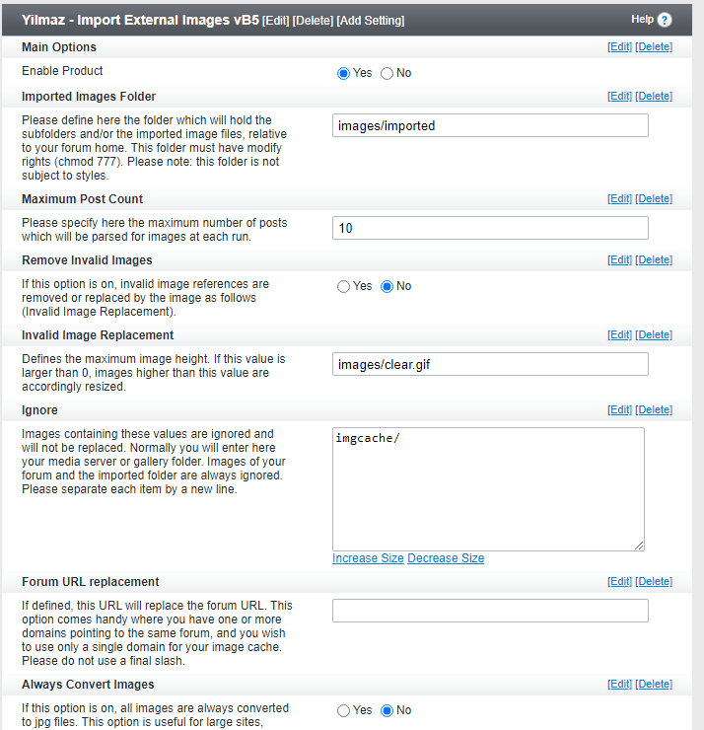Click Increase Size link under Ignore
The width and height of the screenshot is (704, 730).
368,558
